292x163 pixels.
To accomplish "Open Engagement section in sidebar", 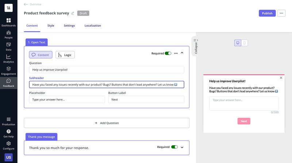I will (8, 71).
